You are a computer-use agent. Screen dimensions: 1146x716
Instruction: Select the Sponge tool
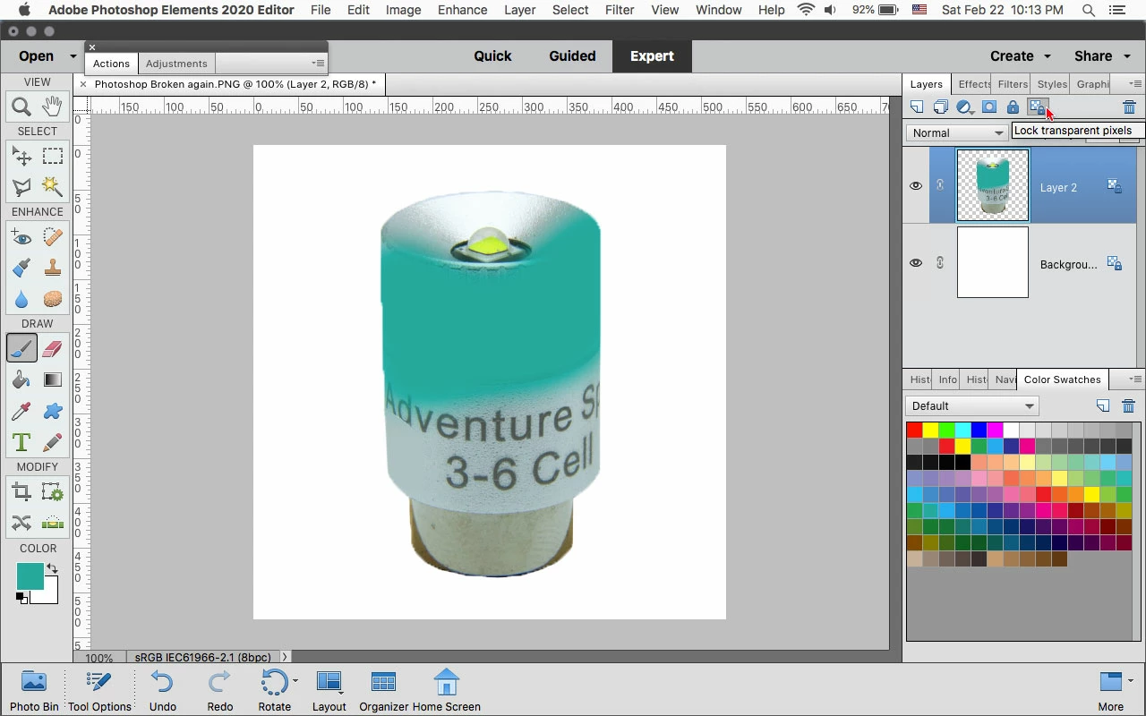click(52, 298)
